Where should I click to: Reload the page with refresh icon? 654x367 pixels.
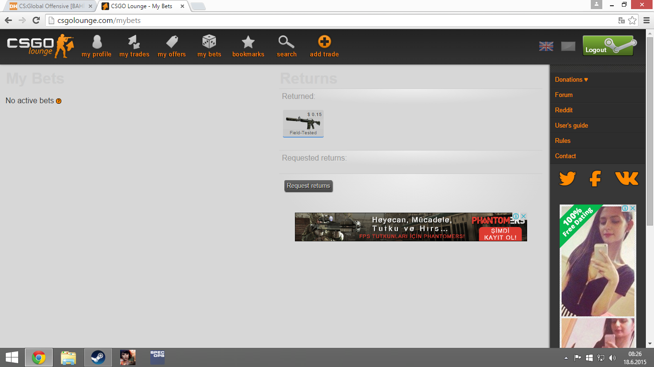(x=36, y=20)
